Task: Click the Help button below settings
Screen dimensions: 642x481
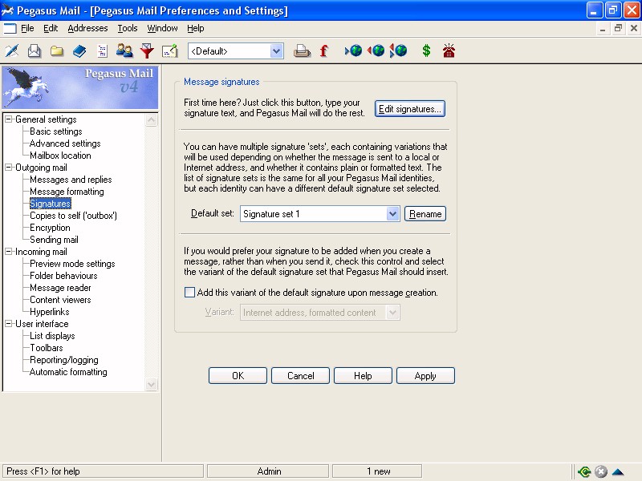Action: pyautogui.click(x=363, y=375)
